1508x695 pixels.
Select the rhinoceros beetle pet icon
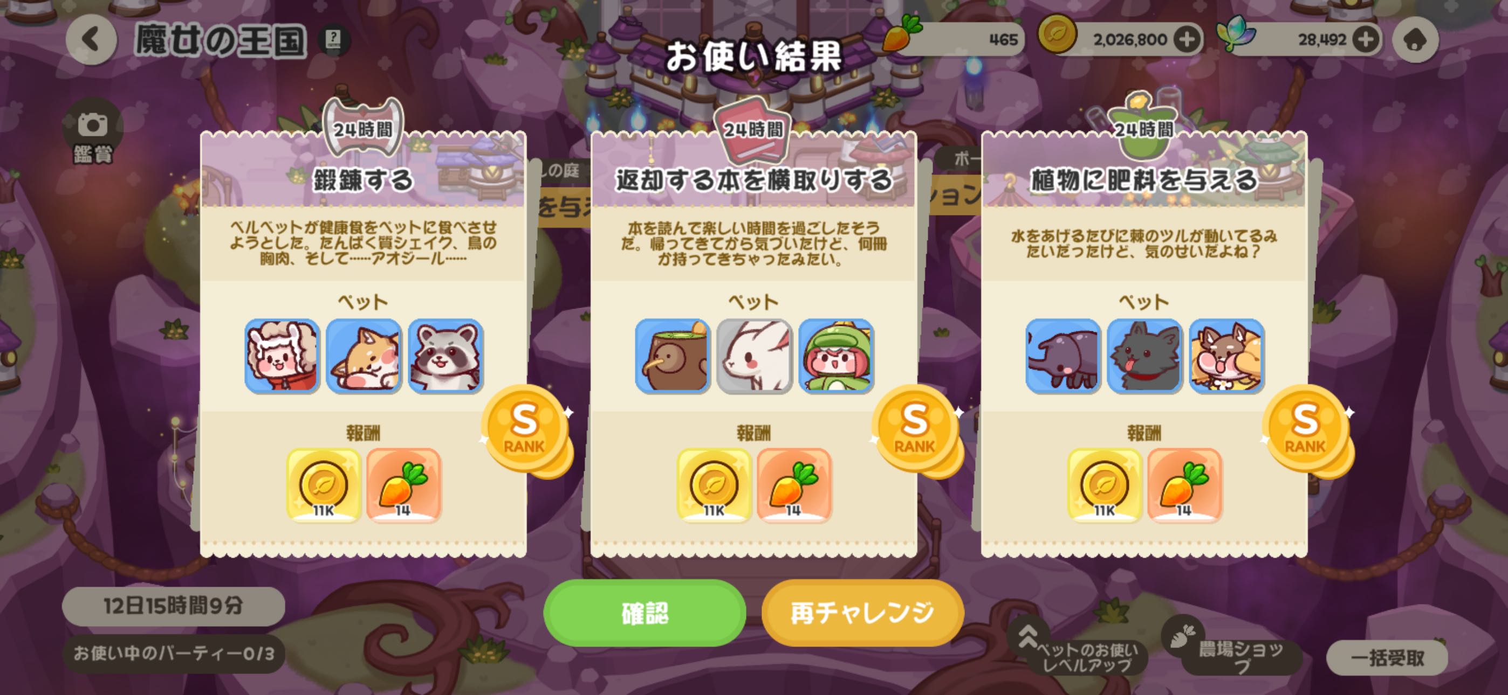pyautogui.click(x=1063, y=356)
